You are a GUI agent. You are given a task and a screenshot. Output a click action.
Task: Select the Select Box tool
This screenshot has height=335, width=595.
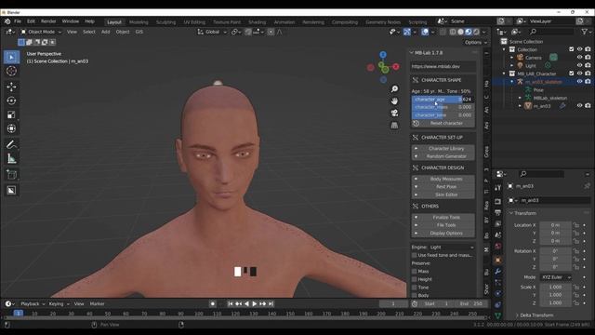pyautogui.click(x=11, y=57)
